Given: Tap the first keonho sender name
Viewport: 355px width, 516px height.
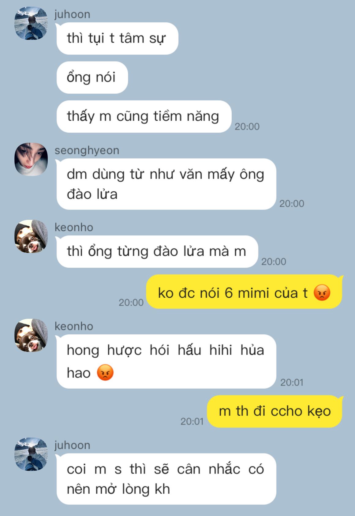Looking at the screenshot, I should (74, 227).
